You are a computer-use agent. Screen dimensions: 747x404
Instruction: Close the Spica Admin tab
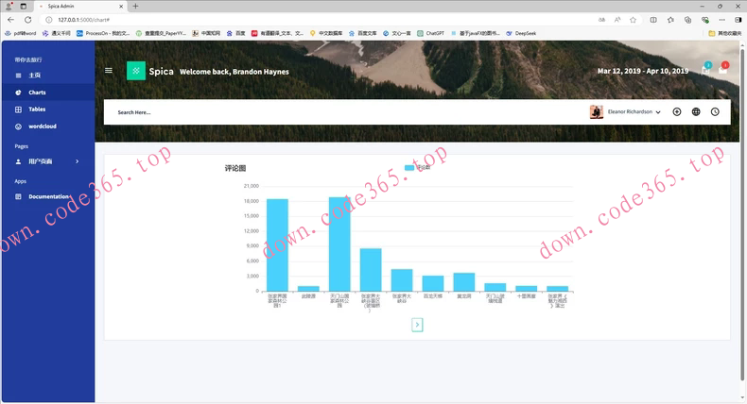(121, 7)
